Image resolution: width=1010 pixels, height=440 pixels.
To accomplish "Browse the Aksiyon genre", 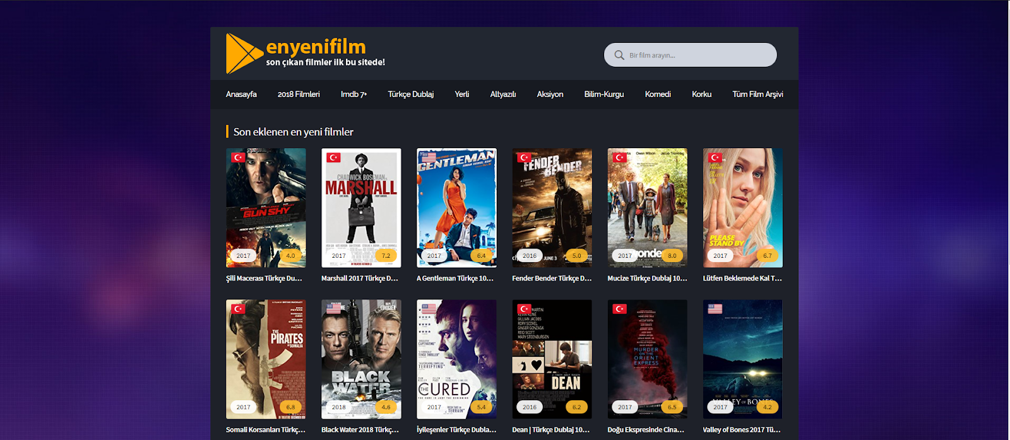I will (x=550, y=94).
